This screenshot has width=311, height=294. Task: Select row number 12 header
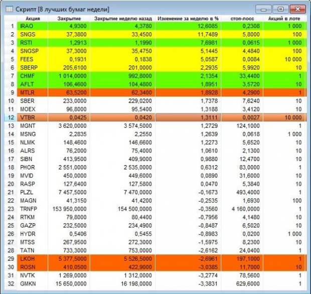(11, 118)
